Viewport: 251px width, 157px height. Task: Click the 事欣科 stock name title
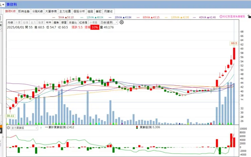click(x=12, y=4)
